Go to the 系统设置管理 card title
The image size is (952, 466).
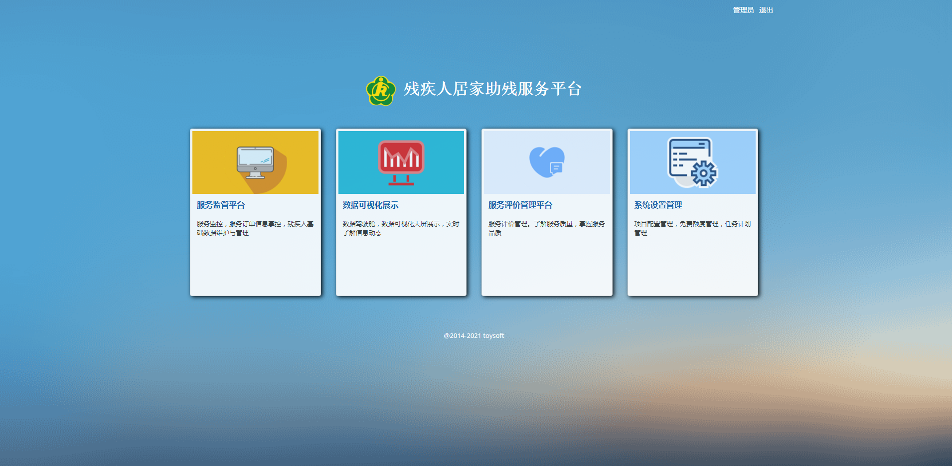click(658, 205)
